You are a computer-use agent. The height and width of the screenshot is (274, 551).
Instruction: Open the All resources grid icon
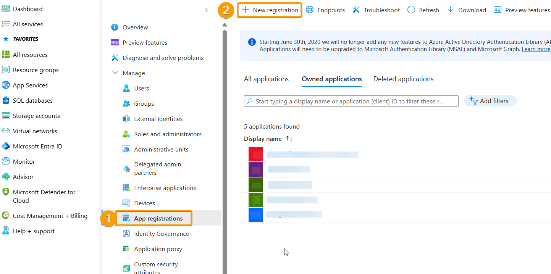pyautogui.click(x=6, y=55)
